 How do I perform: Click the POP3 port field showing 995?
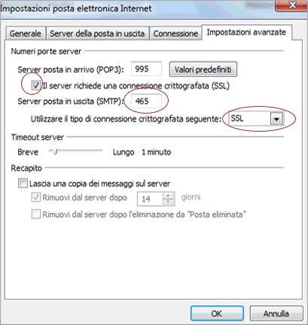coord(146,69)
